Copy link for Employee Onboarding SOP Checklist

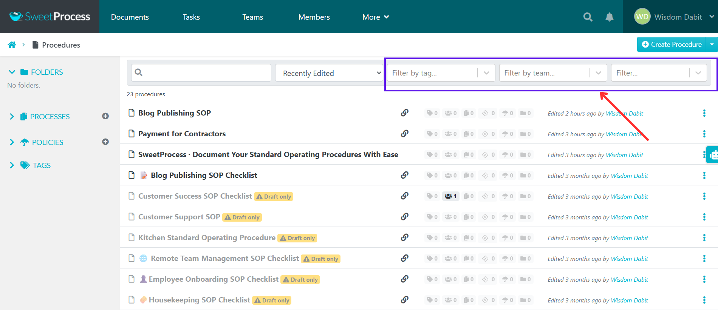click(405, 279)
